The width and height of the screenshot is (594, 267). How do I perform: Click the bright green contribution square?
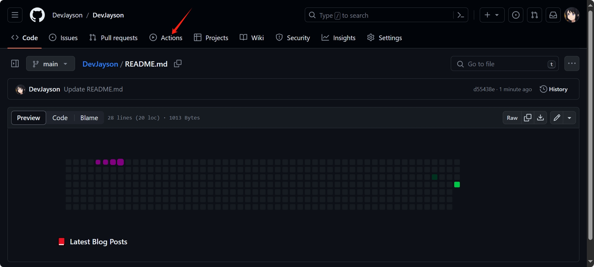[457, 185]
